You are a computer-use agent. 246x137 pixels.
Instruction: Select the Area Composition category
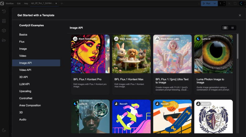click(36, 105)
